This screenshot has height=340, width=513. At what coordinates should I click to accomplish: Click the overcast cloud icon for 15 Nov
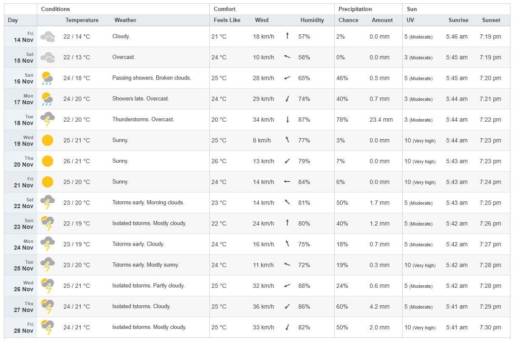(48, 57)
